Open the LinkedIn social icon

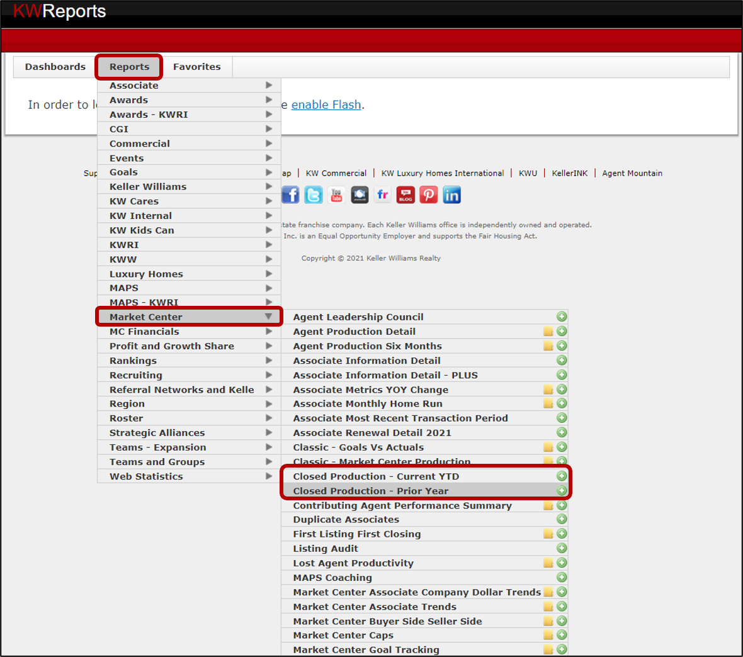coord(452,195)
